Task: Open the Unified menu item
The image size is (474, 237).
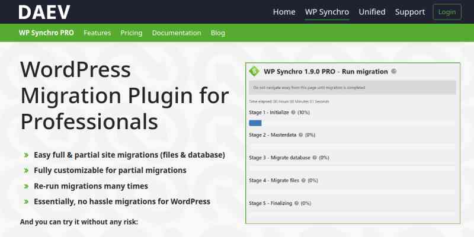Action: [x=372, y=12]
